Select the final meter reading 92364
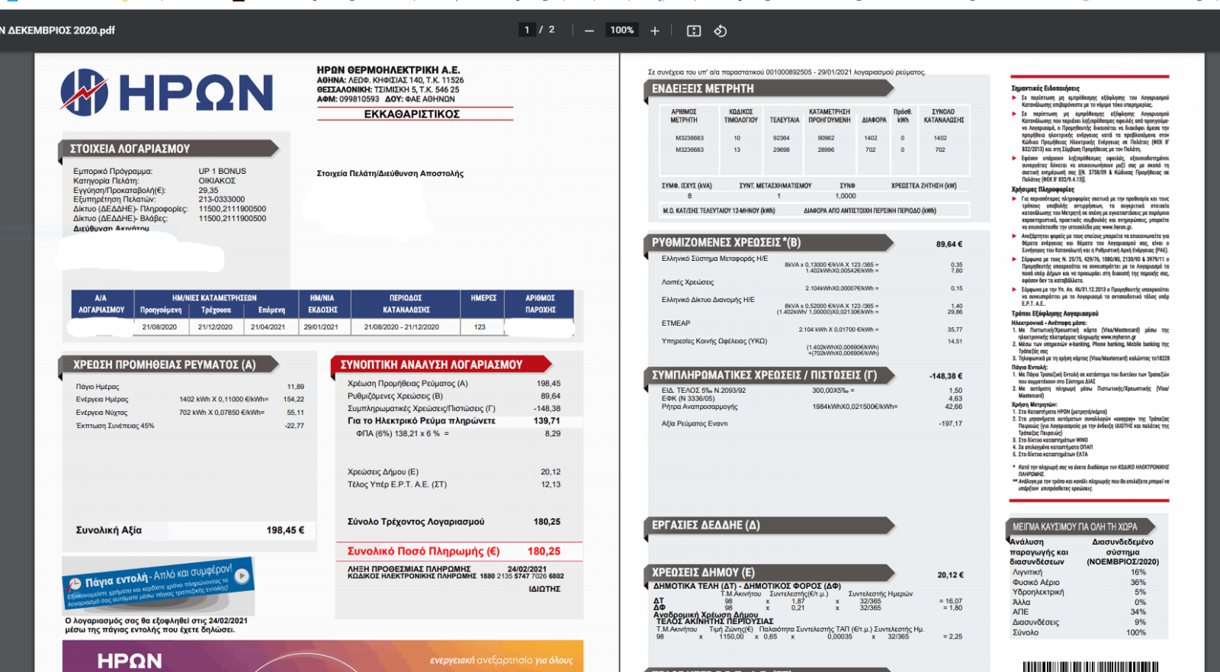Viewport: 1220px width, 672px height. coord(782,138)
